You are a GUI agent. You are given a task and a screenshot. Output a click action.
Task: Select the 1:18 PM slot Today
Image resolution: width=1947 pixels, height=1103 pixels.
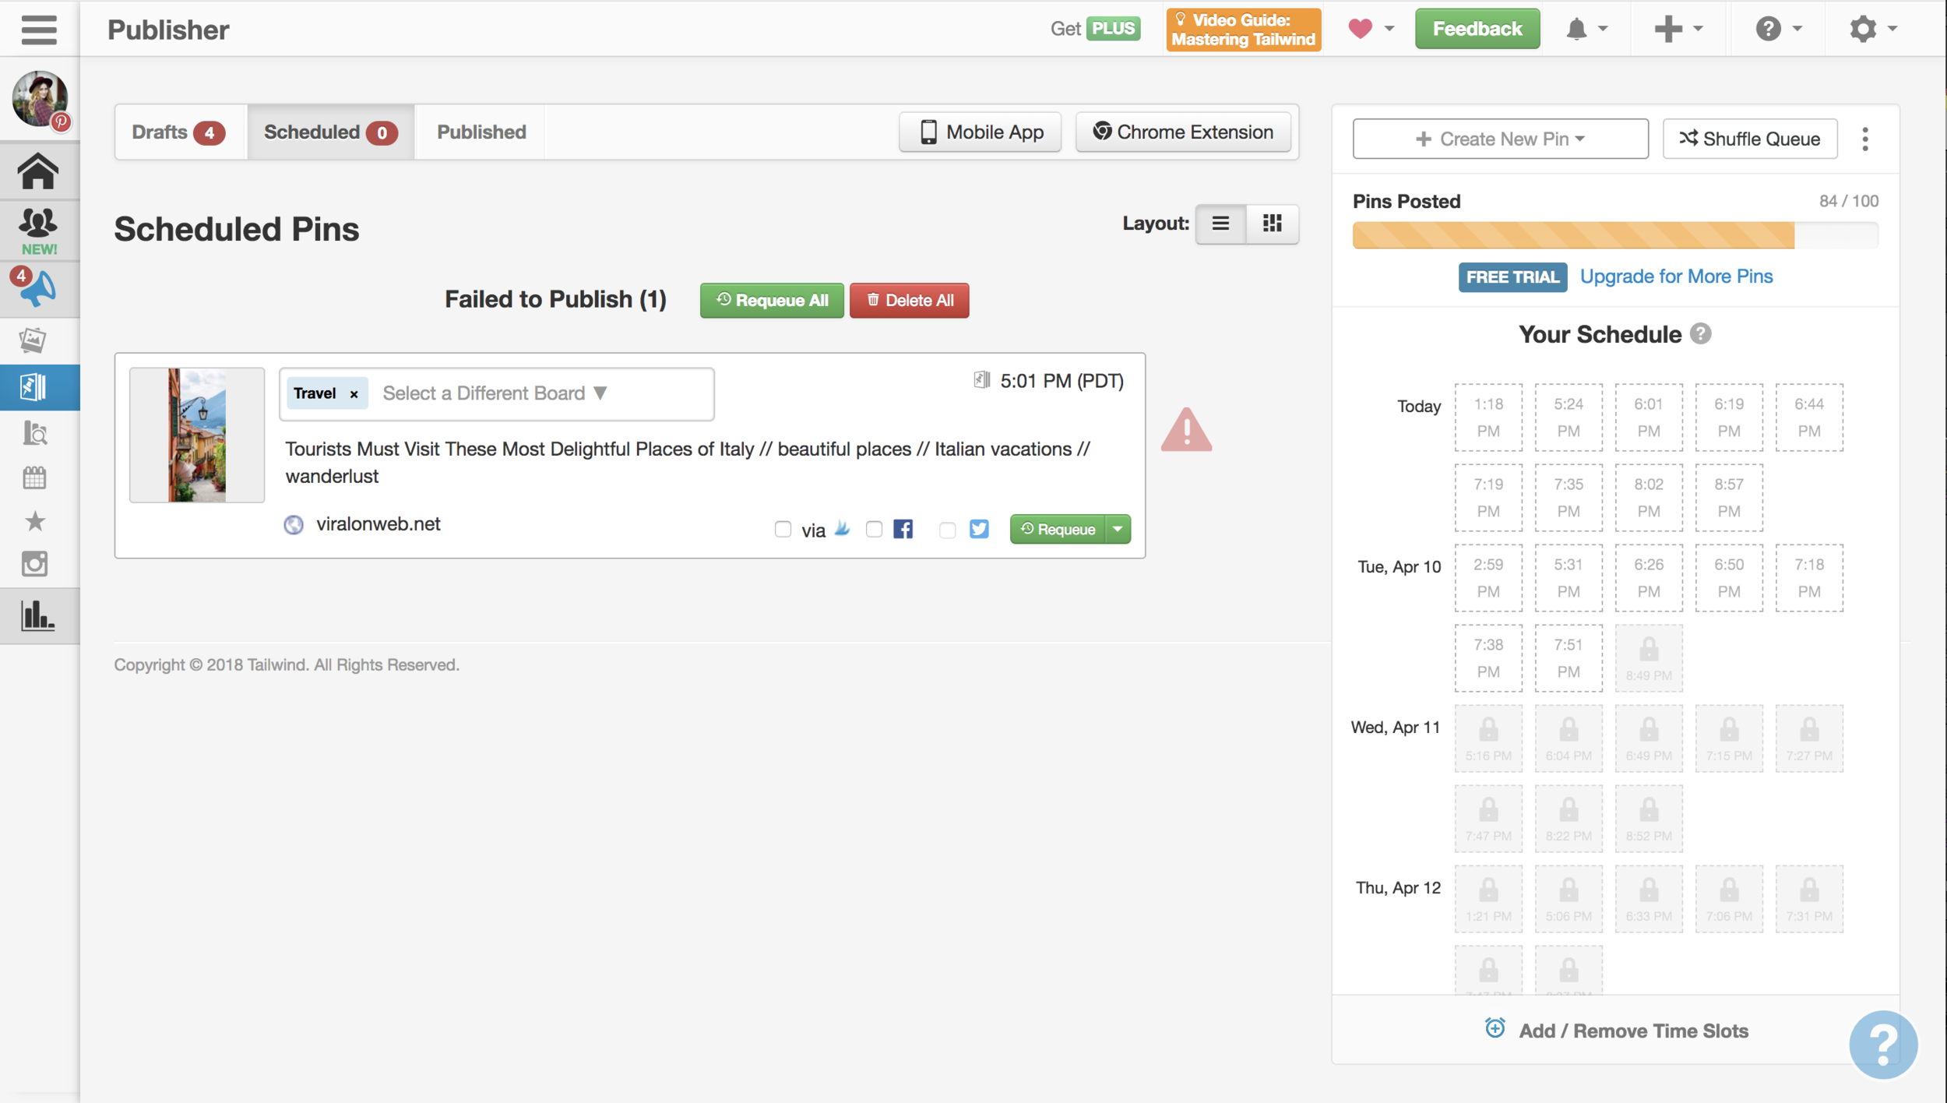(x=1488, y=418)
